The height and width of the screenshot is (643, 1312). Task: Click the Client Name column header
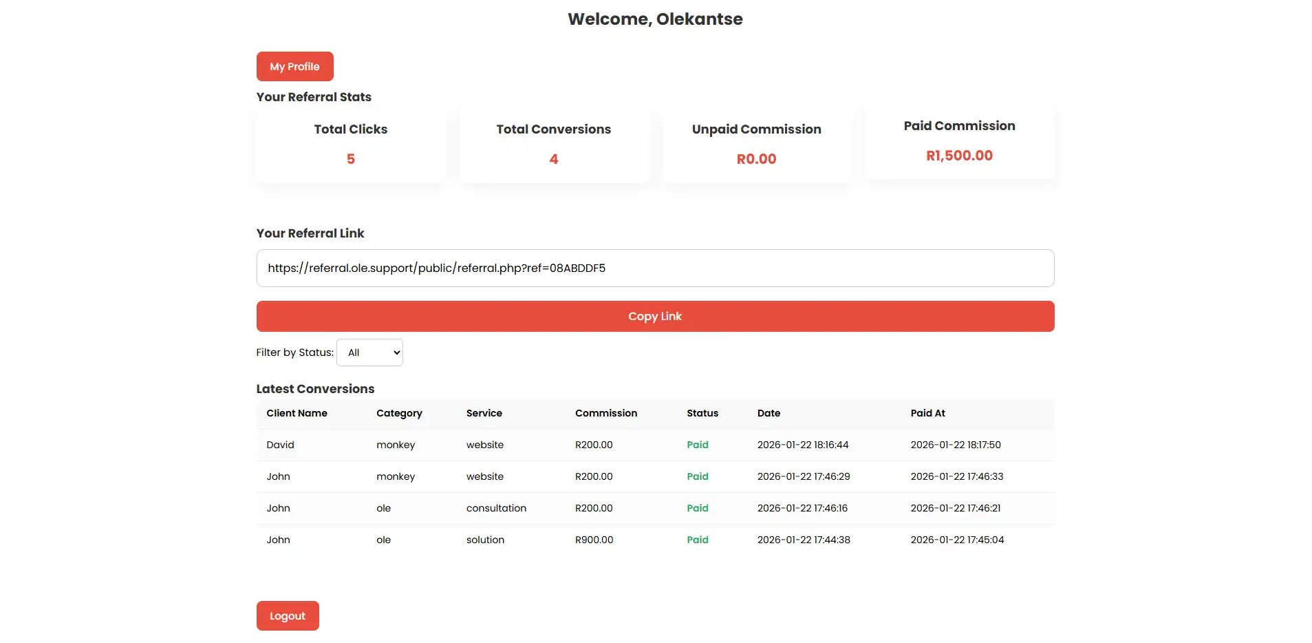tap(297, 413)
